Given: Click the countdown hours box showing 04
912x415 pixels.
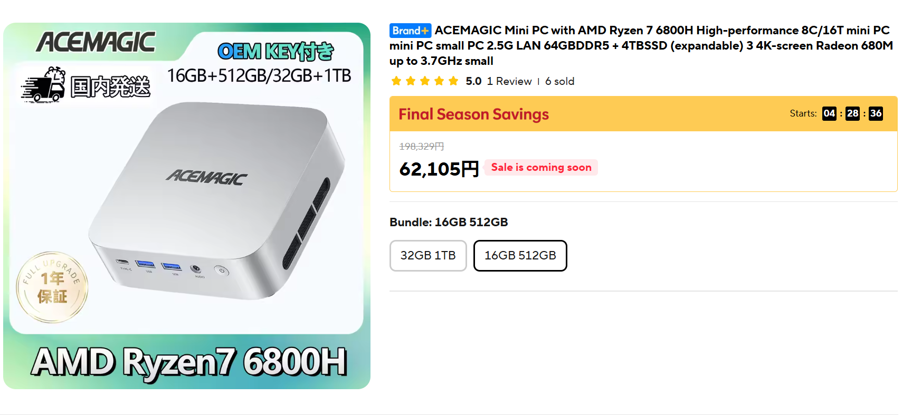Looking at the screenshot, I should coord(829,113).
